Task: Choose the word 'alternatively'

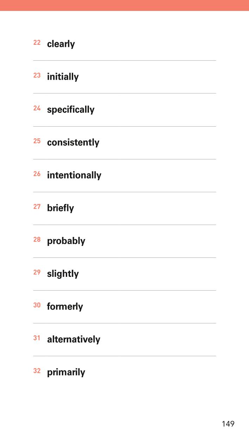Action: pyautogui.click(x=74, y=339)
